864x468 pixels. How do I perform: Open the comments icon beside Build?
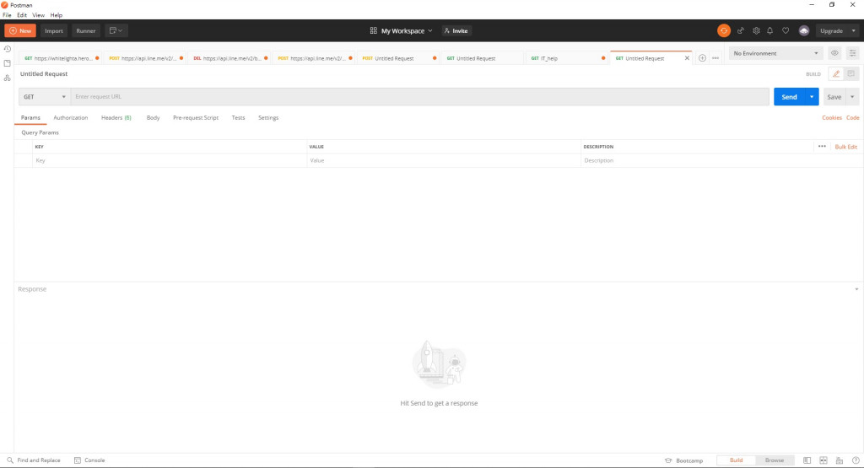[850, 73]
